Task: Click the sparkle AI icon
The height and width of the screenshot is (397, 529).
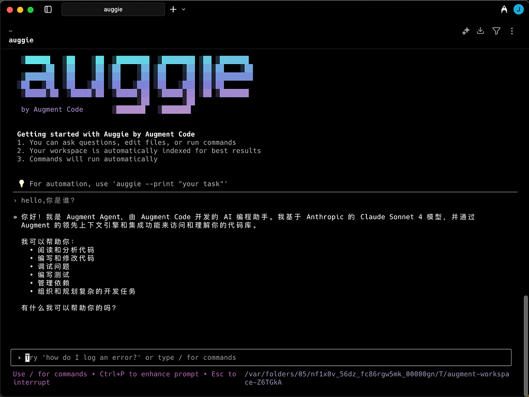Action: click(x=466, y=31)
